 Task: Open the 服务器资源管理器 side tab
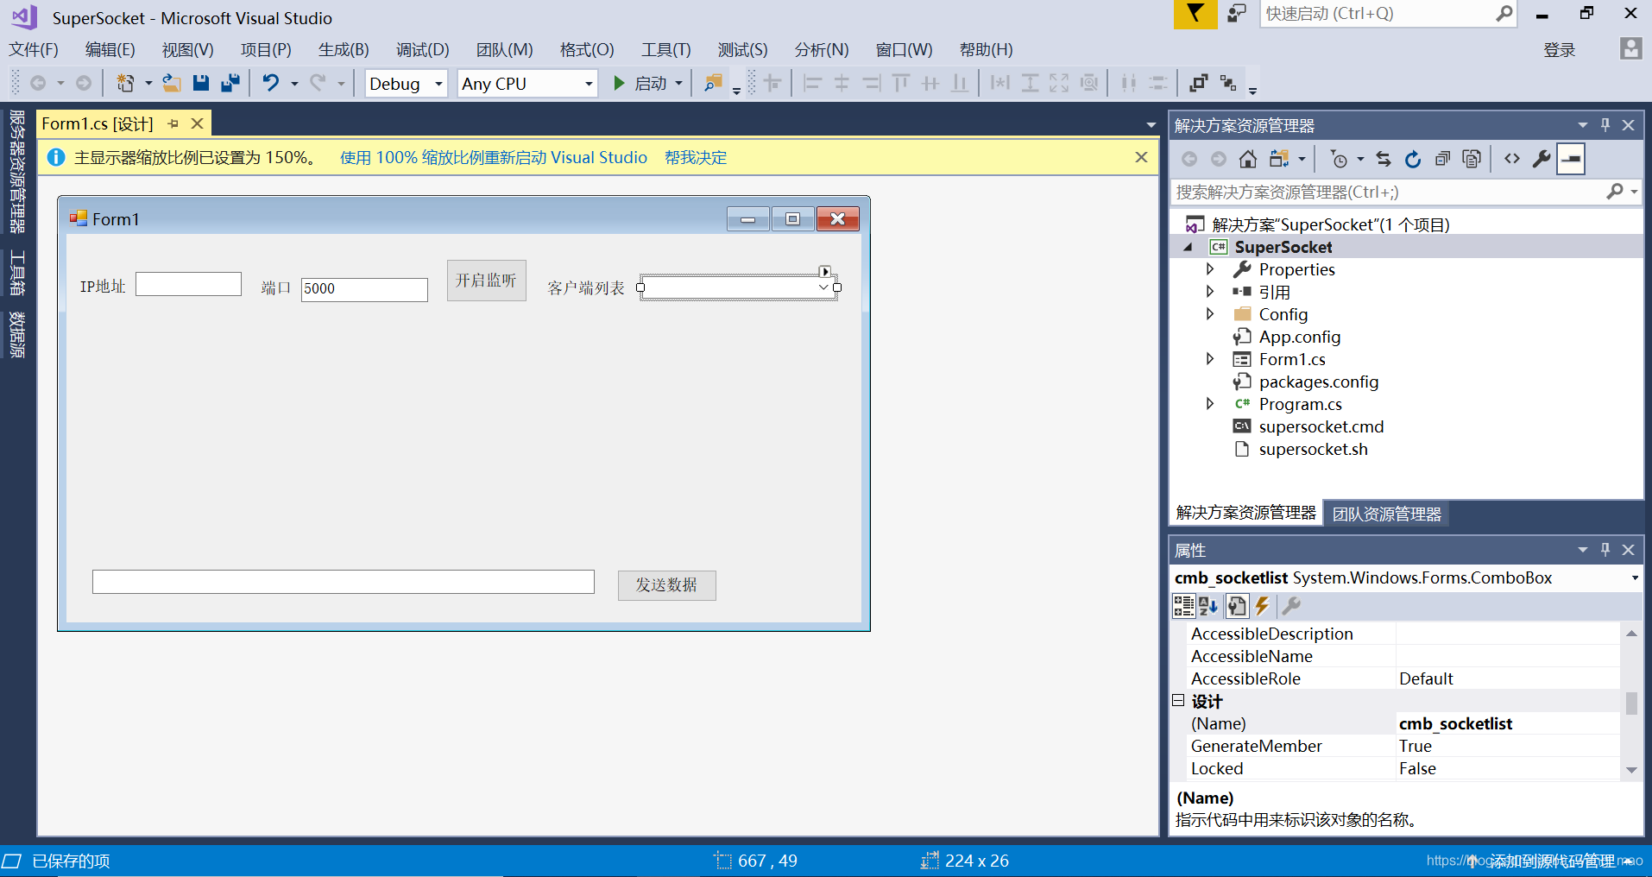(x=17, y=172)
